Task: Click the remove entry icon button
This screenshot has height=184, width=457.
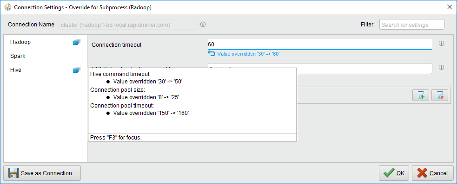Action: coord(439,95)
